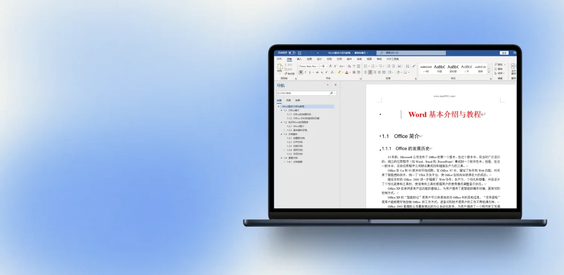Viewport: 564px width, 275px height.
Task: Click the Sort icon
Action: tap(408, 66)
